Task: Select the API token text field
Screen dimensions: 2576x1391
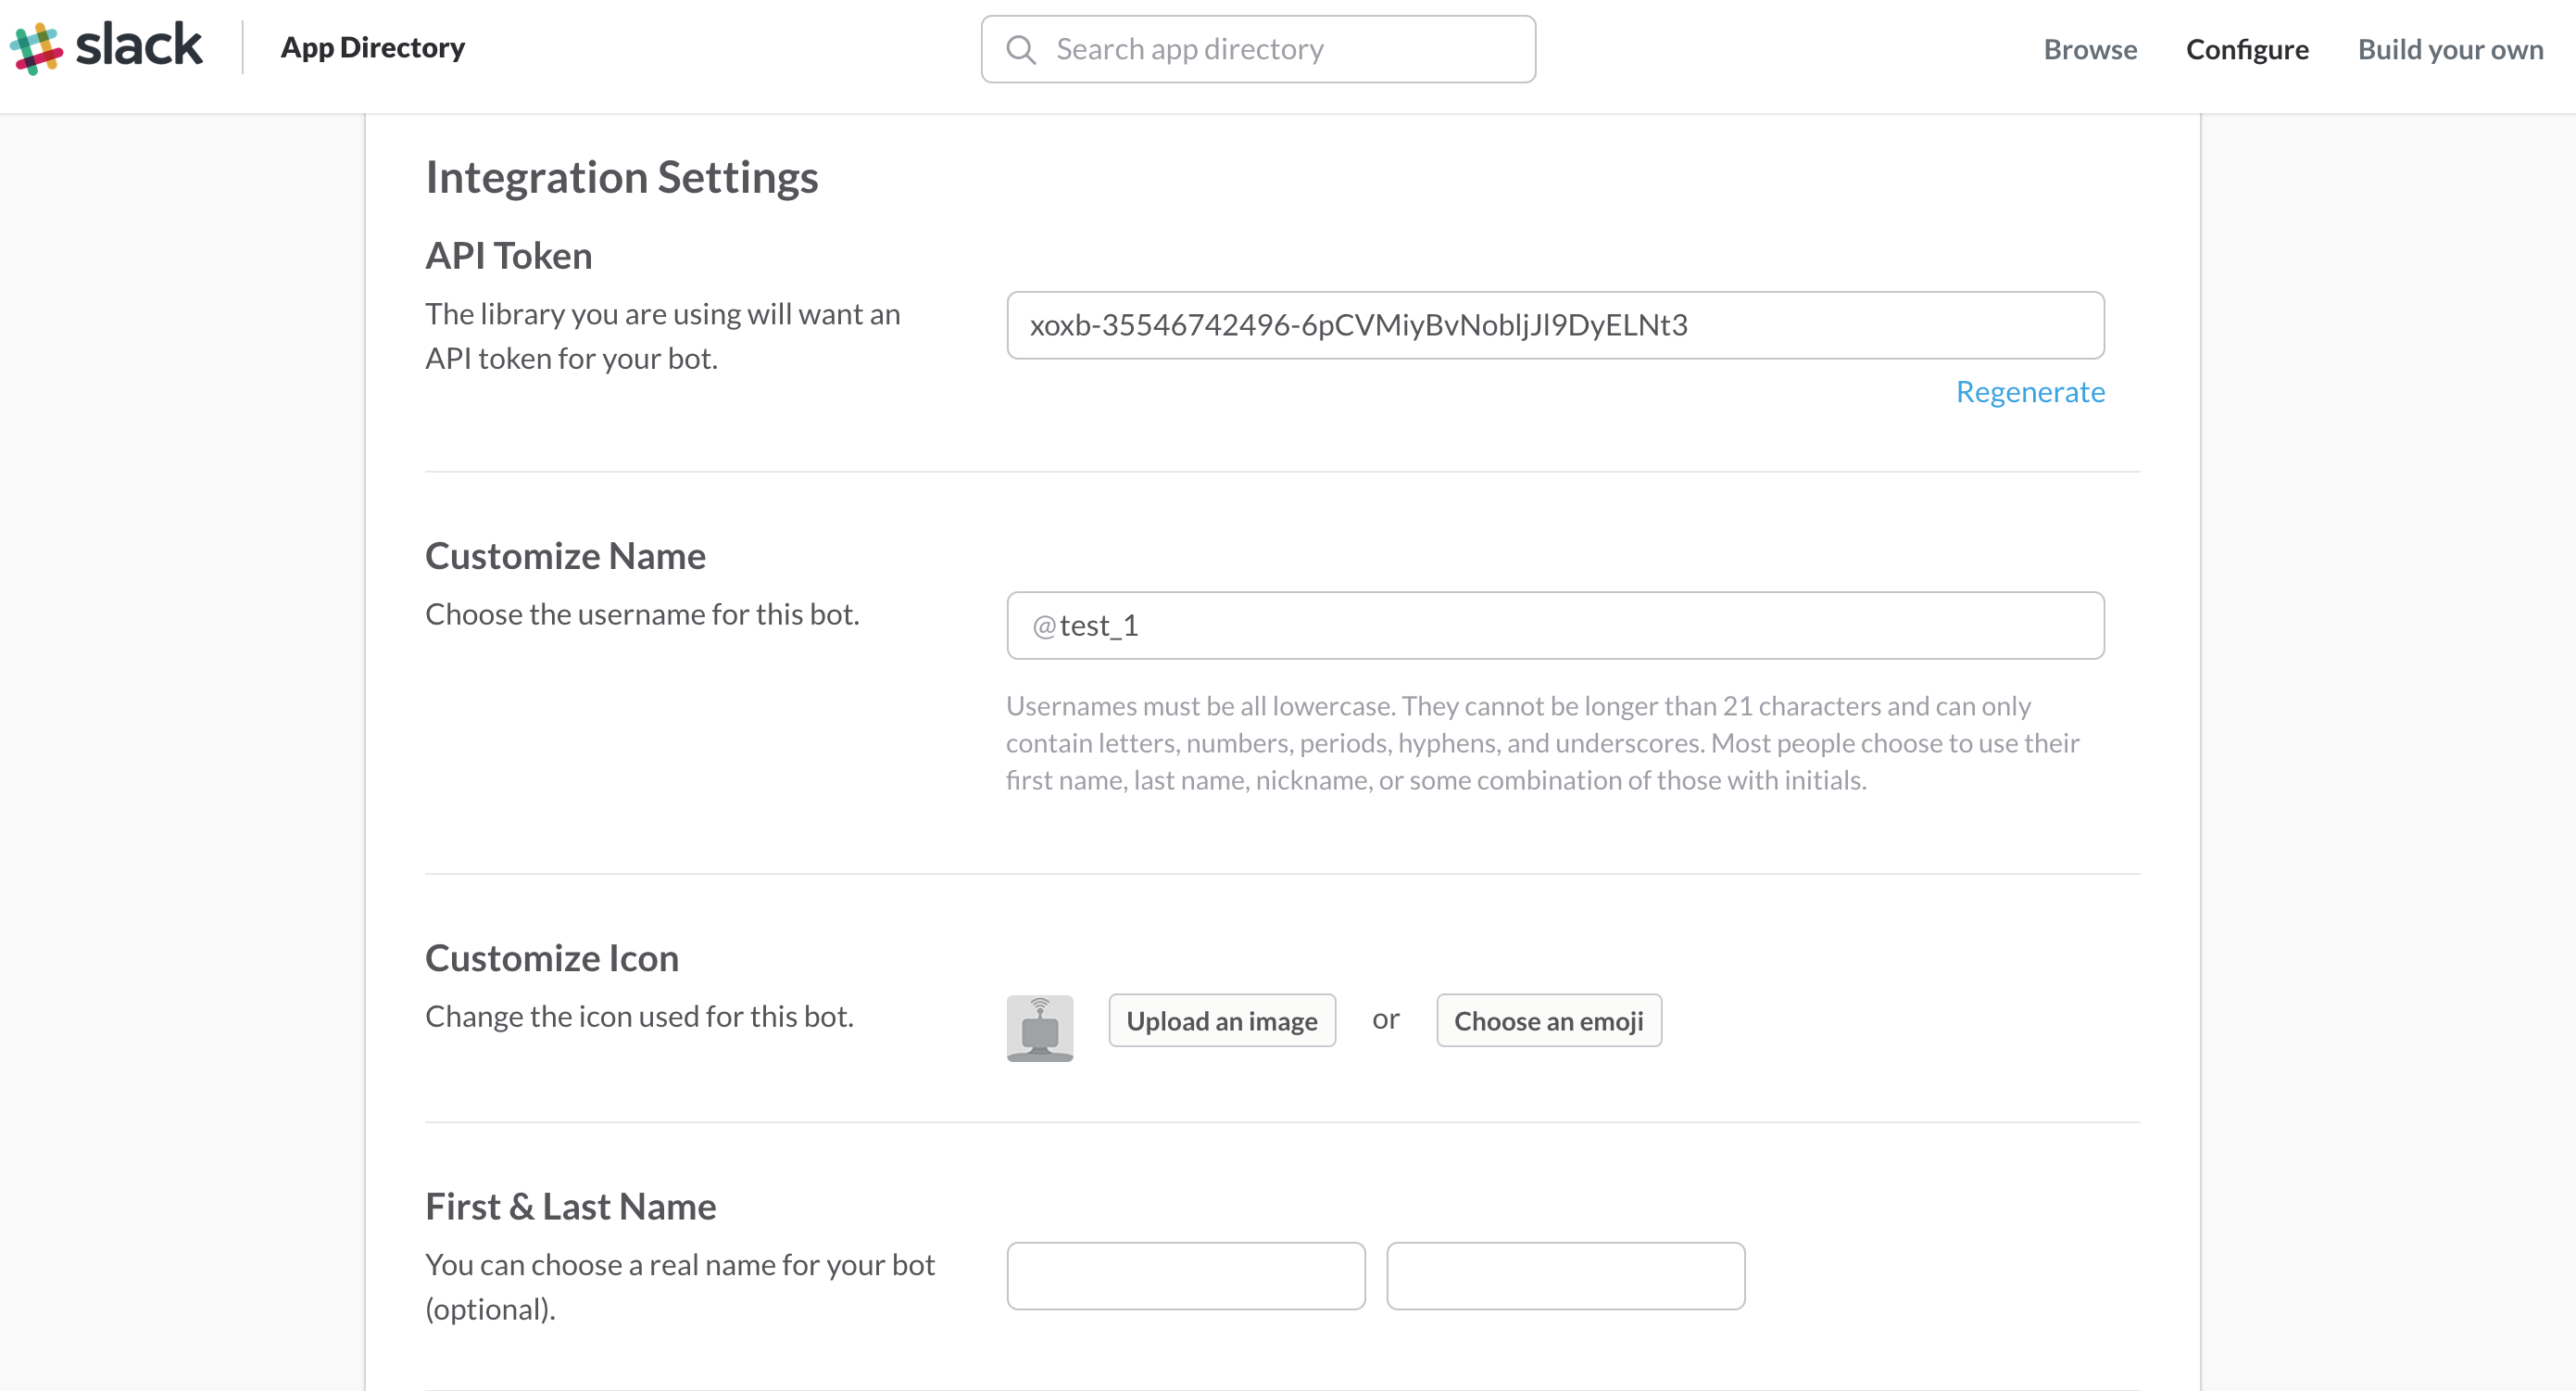Action: point(1555,325)
